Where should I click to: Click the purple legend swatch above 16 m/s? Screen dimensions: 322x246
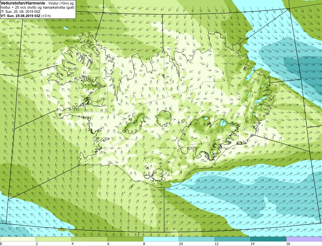coord(304,239)
